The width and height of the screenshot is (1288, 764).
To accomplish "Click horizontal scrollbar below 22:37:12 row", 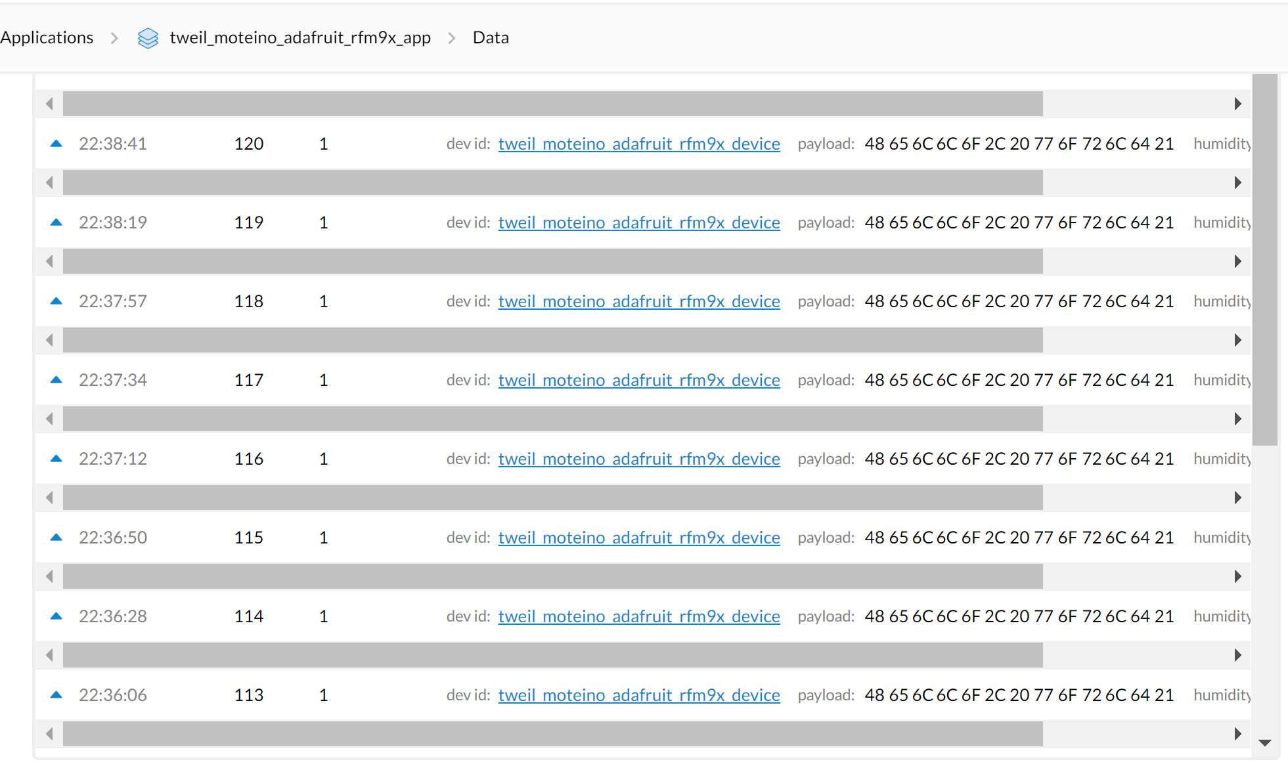I will click(x=552, y=498).
